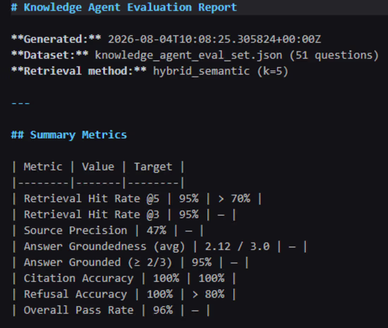Viewport: 388px width, 328px height.
Task: Click the 'Retrieval Hit Rate @5' row label
Action: coord(92,199)
